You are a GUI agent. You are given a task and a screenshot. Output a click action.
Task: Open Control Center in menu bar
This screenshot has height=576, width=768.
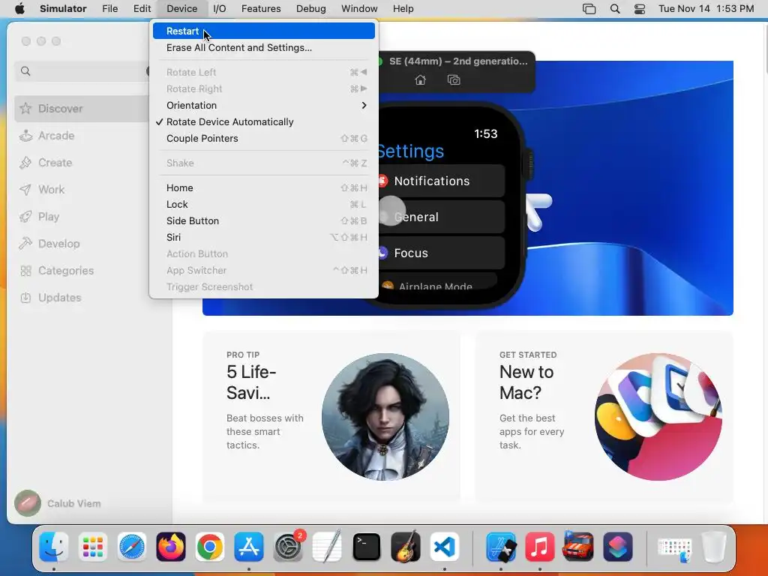click(x=640, y=9)
